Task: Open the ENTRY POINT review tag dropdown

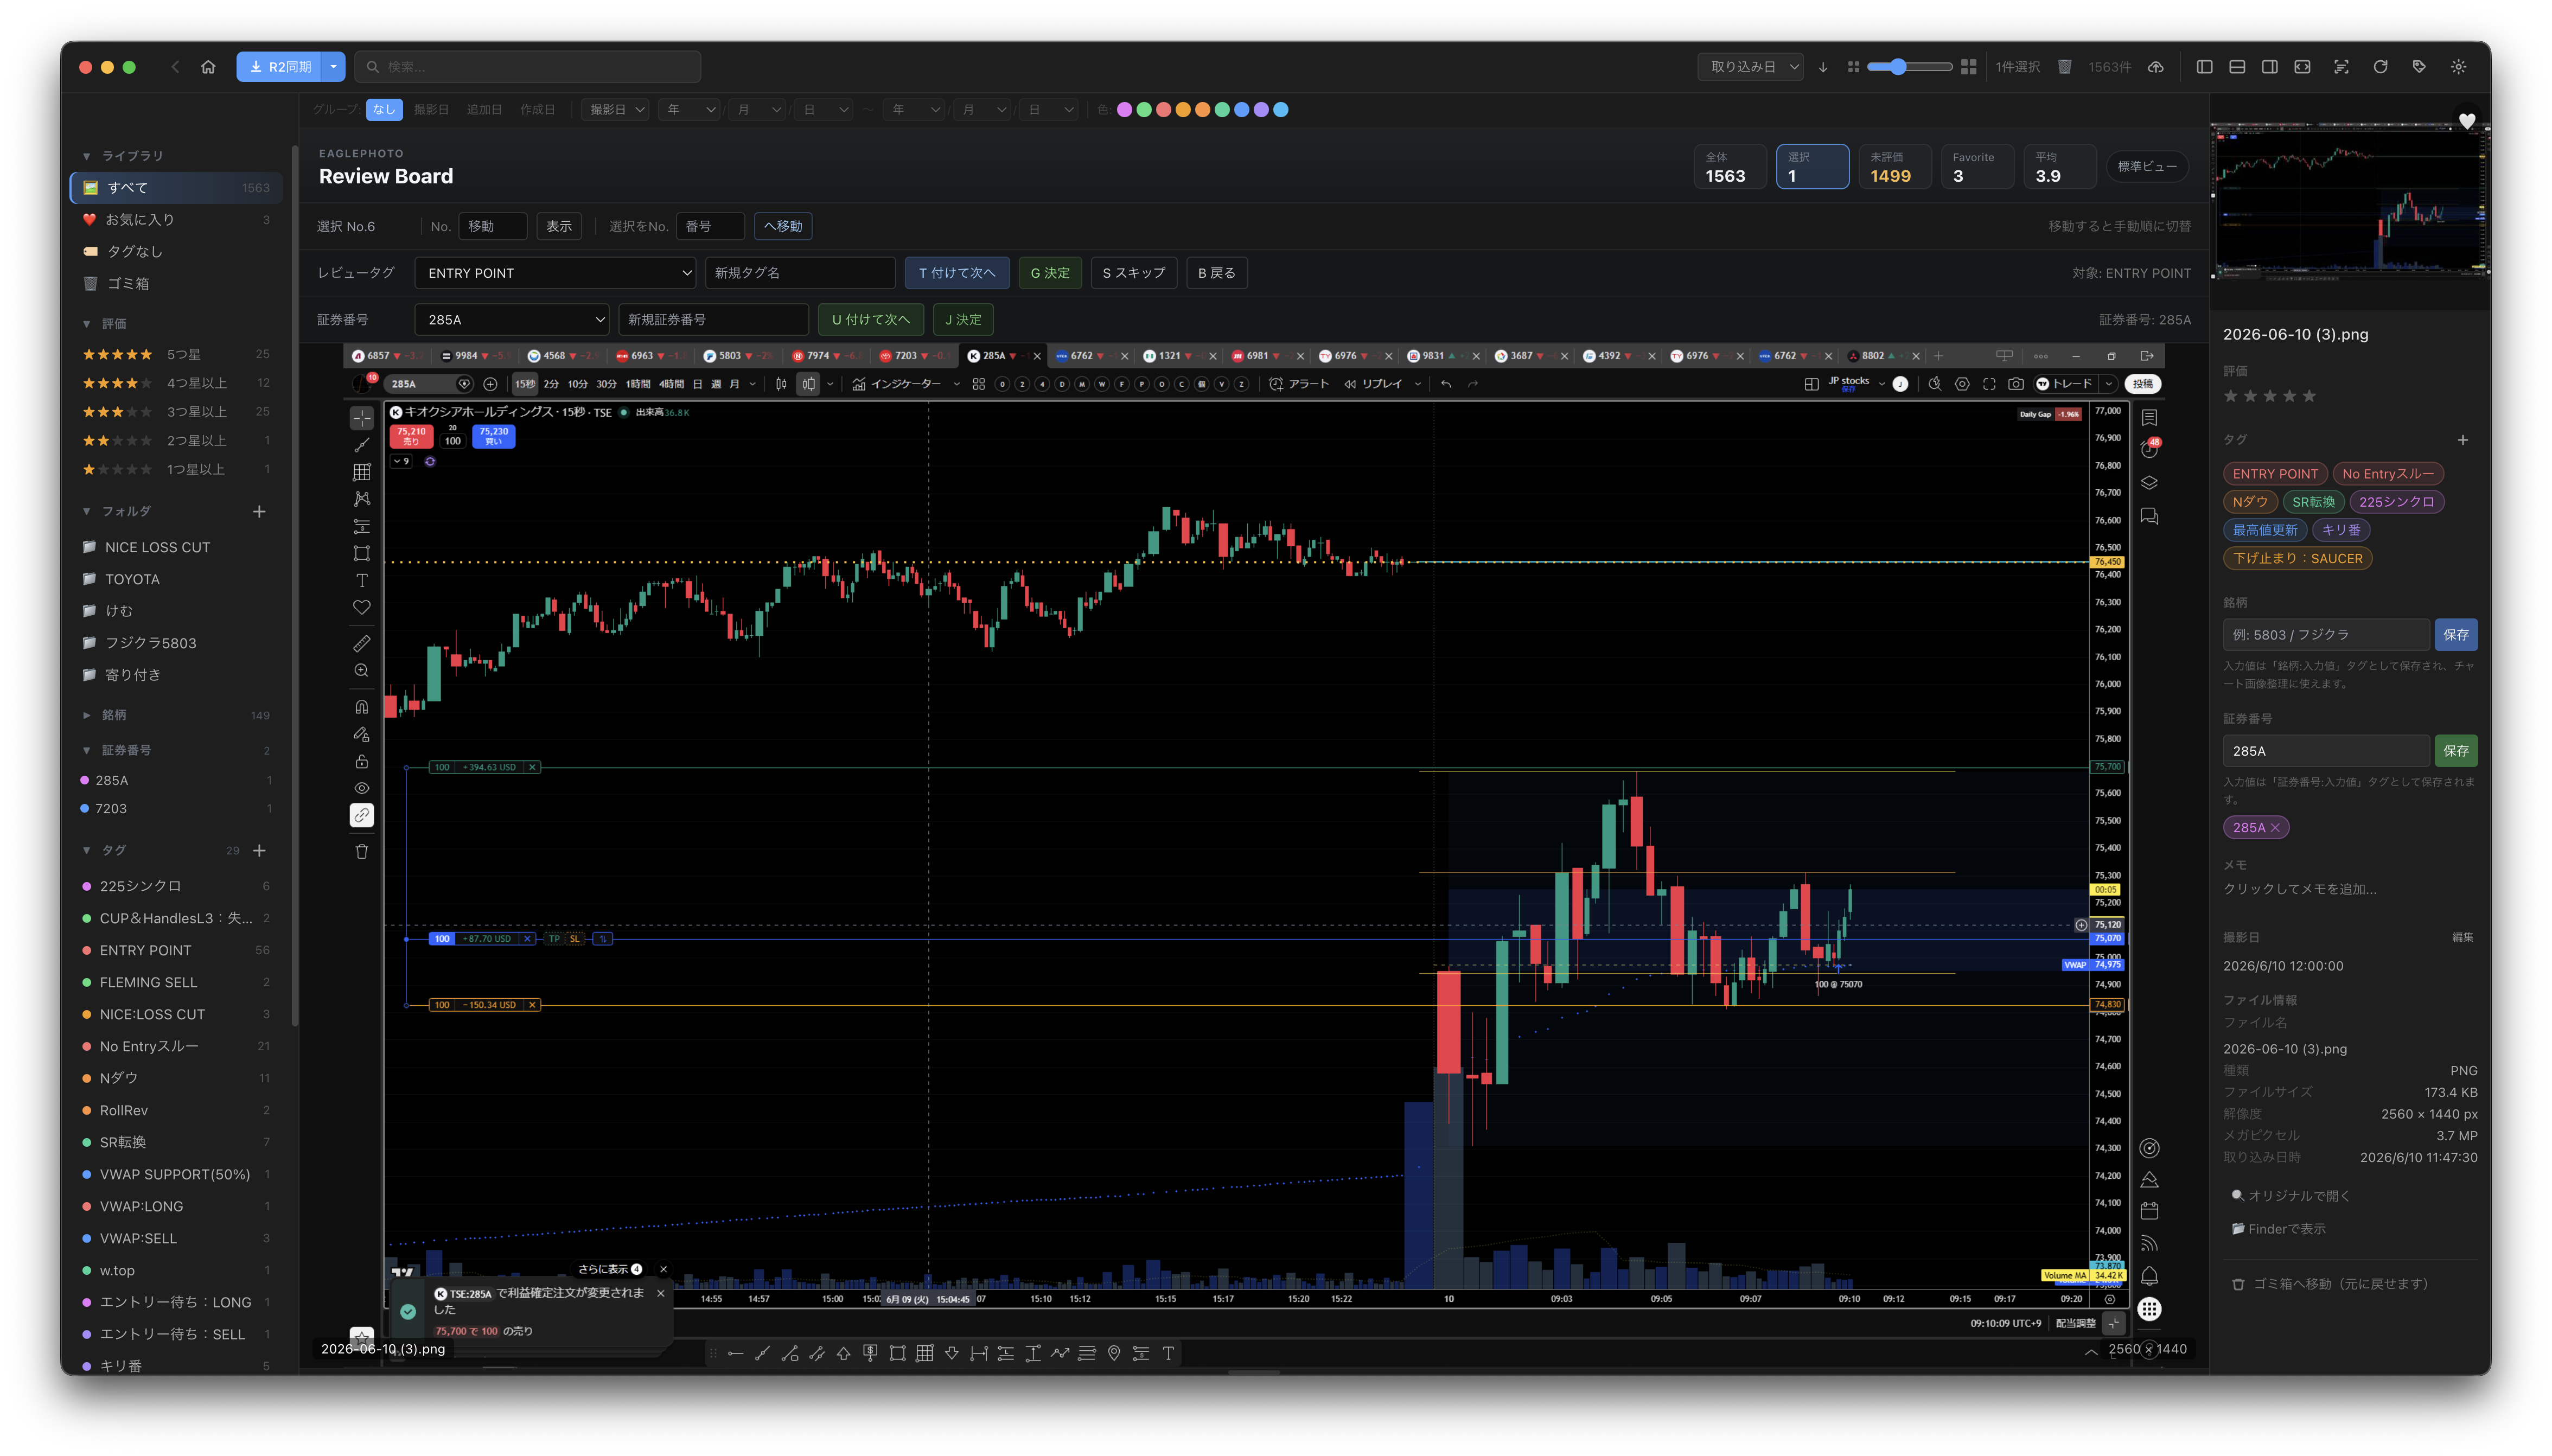Action: [555, 273]
